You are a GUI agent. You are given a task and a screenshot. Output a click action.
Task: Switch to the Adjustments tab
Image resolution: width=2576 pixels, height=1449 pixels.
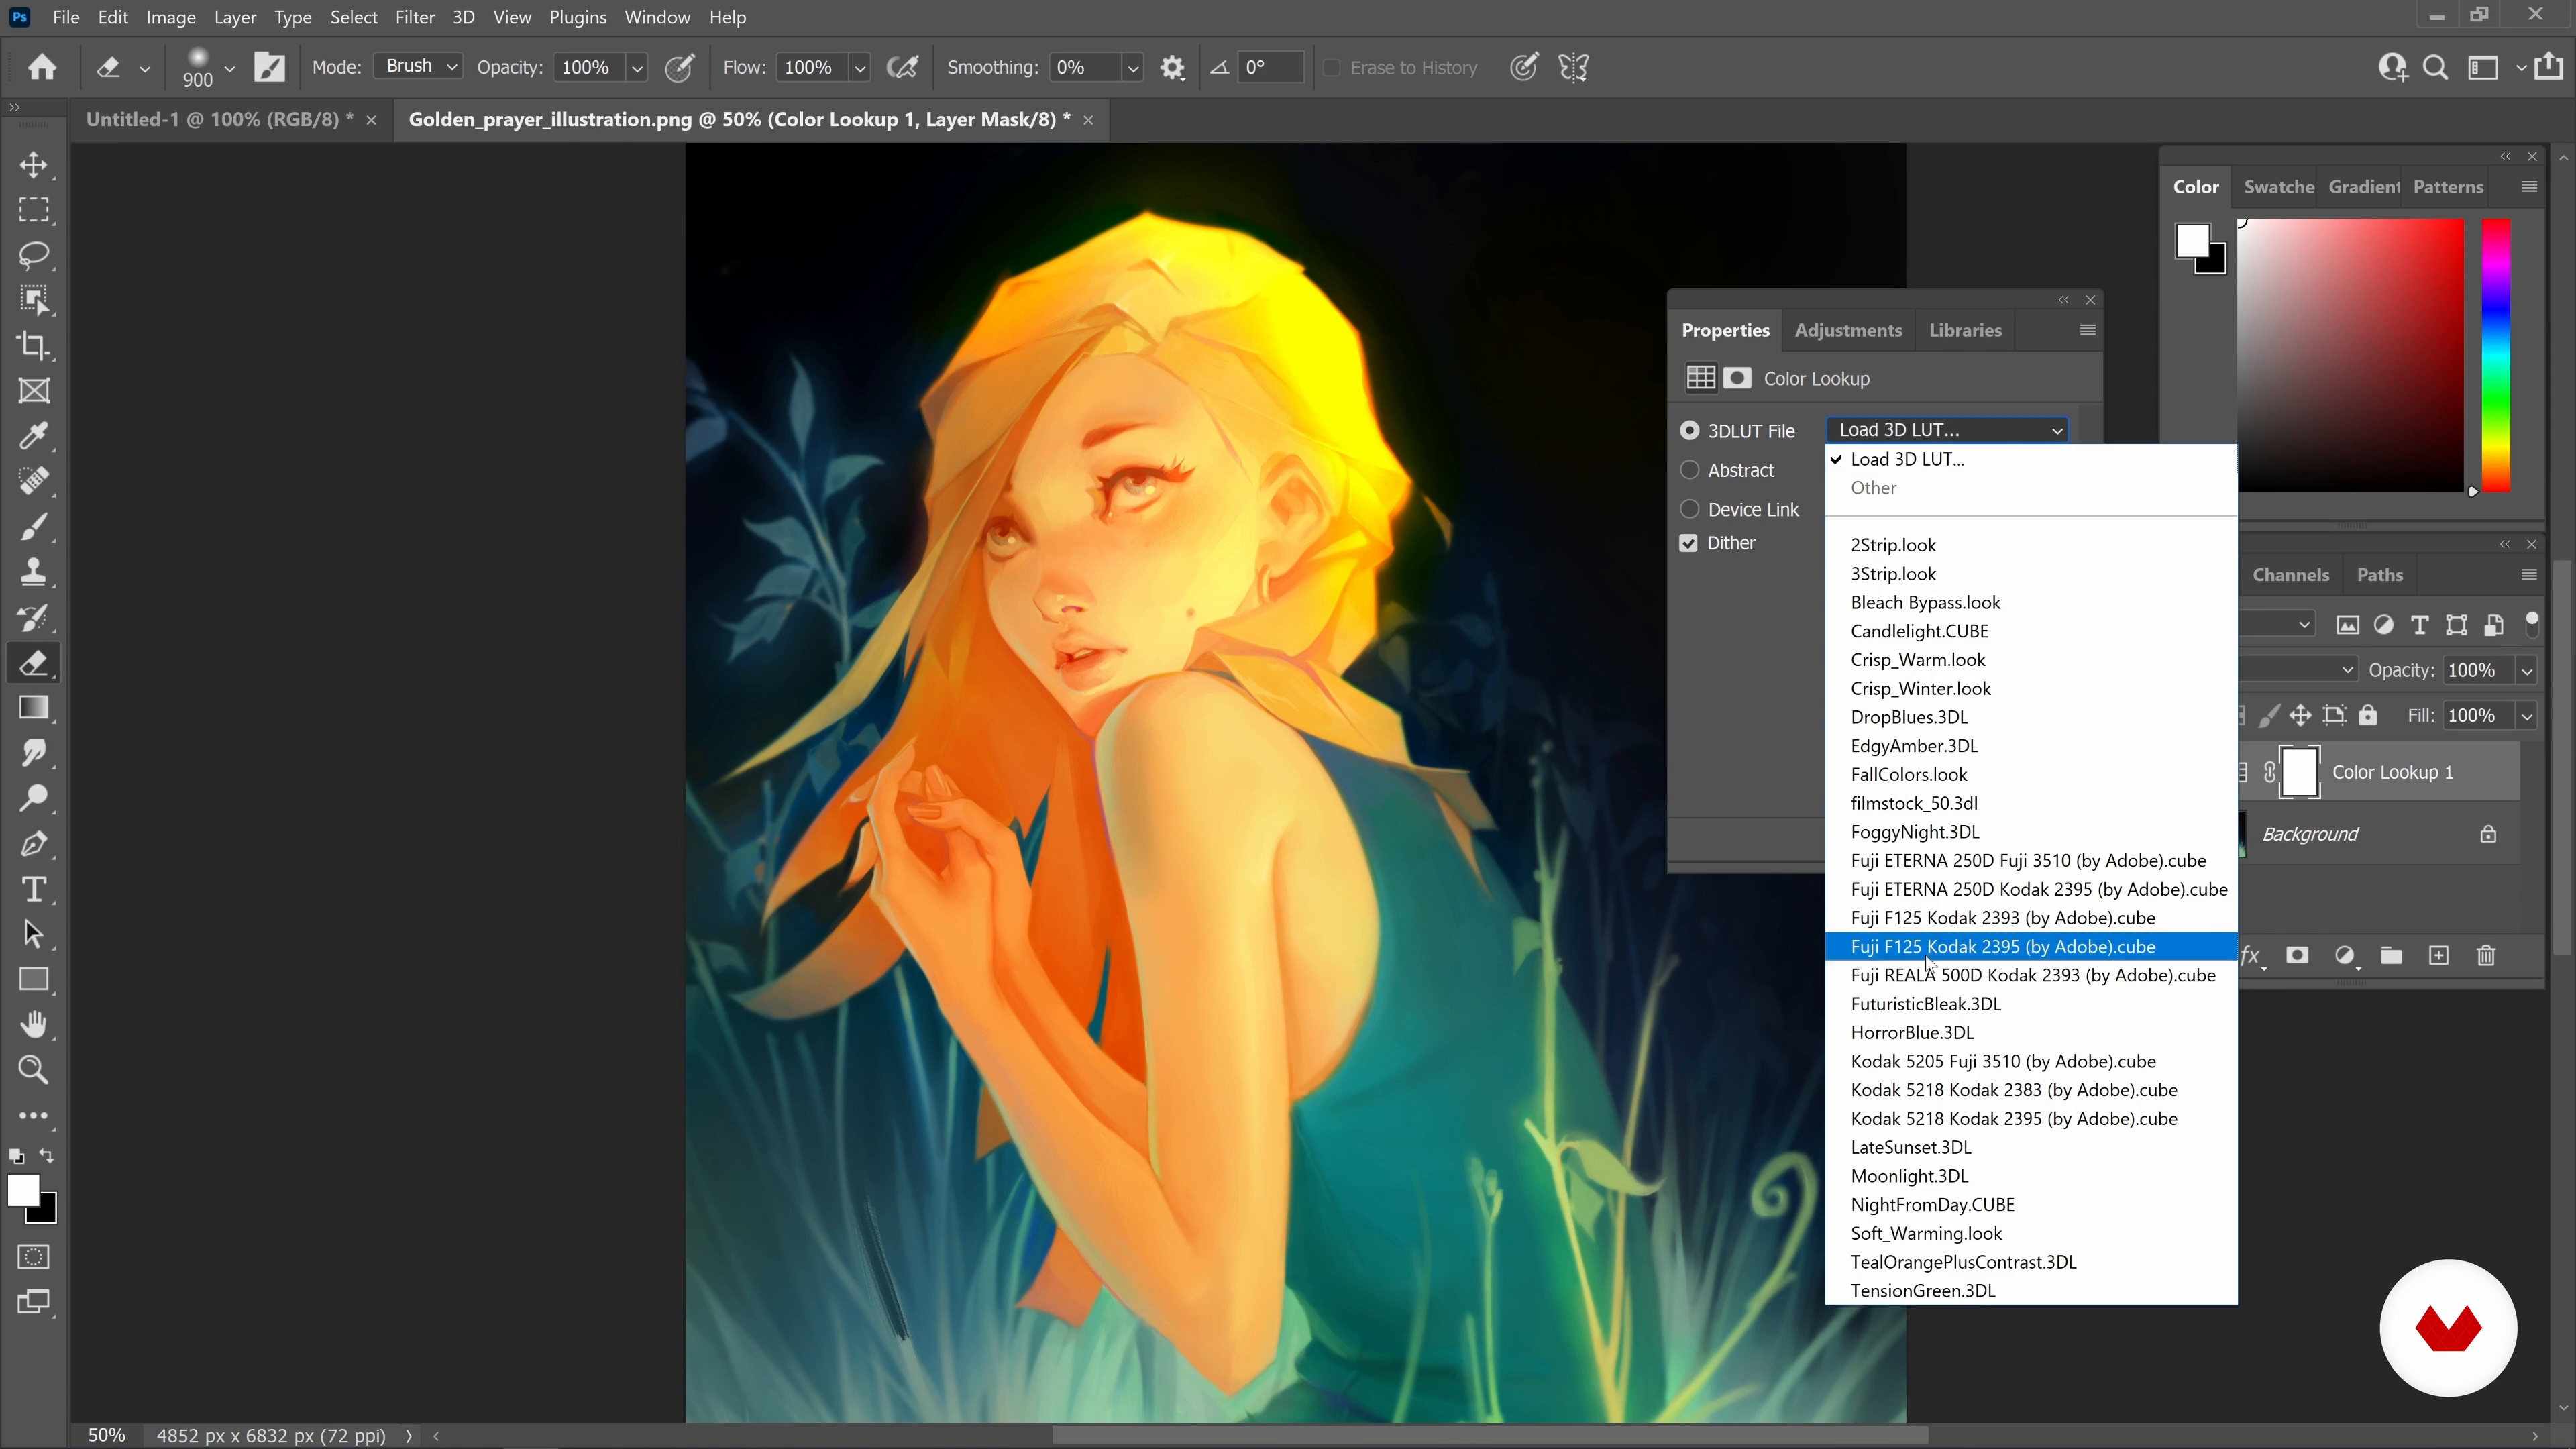[x=1848, y=331]
